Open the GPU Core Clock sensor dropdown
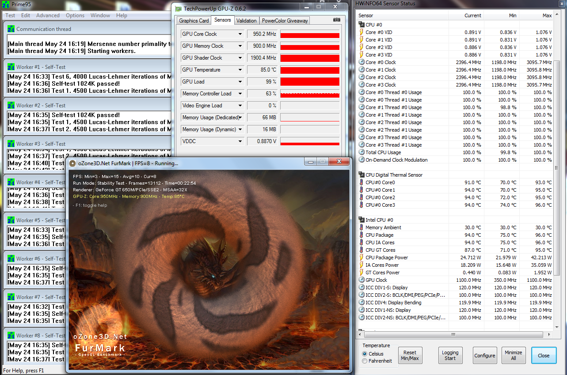The height and width of the screenshot is (375, 567). click(240, 34)
